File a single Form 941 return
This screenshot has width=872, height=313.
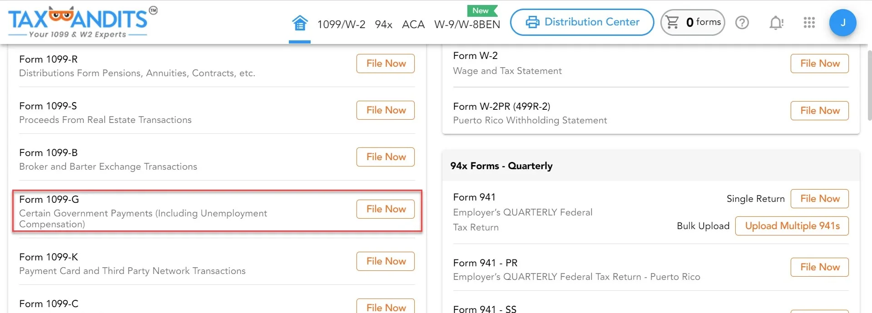point(819,198)
